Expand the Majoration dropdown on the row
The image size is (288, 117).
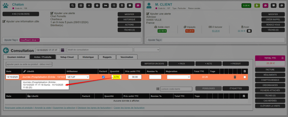(x=179, y=77)
